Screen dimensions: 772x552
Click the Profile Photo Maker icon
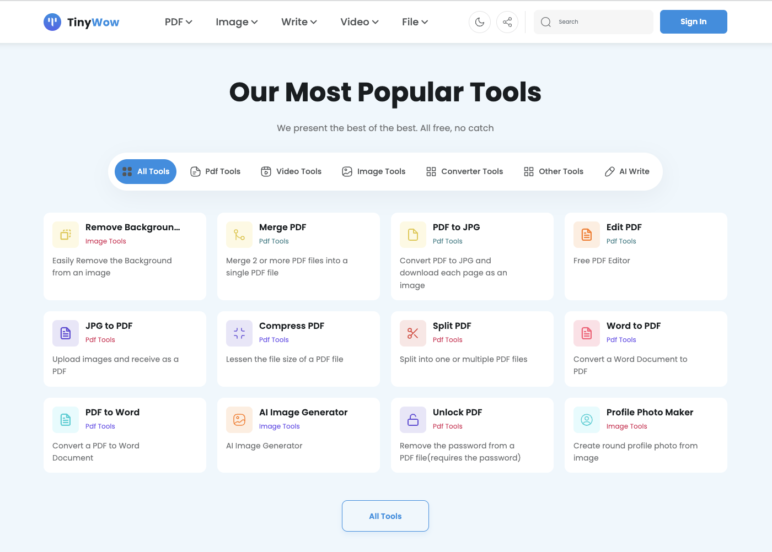pyautogui.click(x=587, y=420)
